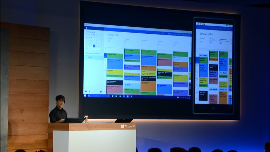This screenshot has height=152, width=270.
Task: Click New event in desktop Calendar toolbar
Action: coord(187,35)
